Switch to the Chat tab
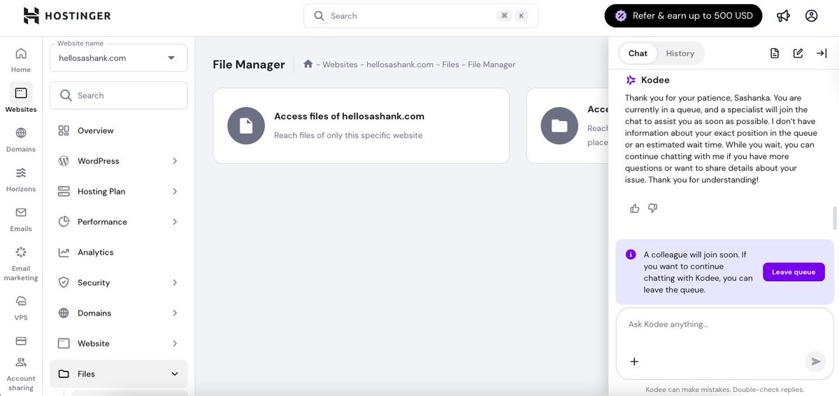Viewport: 839px width, 396px height. coord(638,53)
